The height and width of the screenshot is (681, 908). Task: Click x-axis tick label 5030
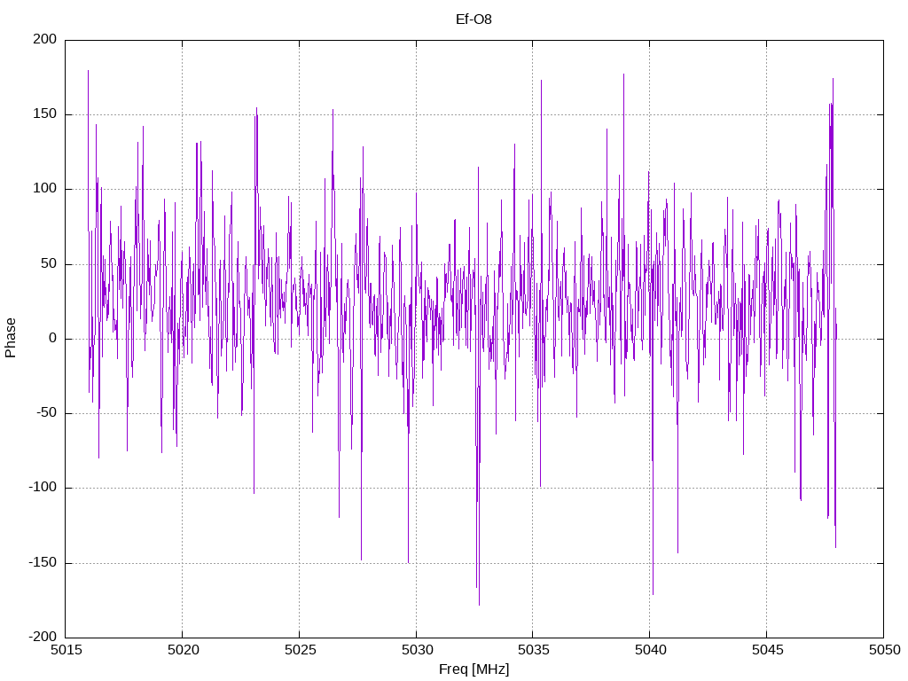tap(417, 650)
